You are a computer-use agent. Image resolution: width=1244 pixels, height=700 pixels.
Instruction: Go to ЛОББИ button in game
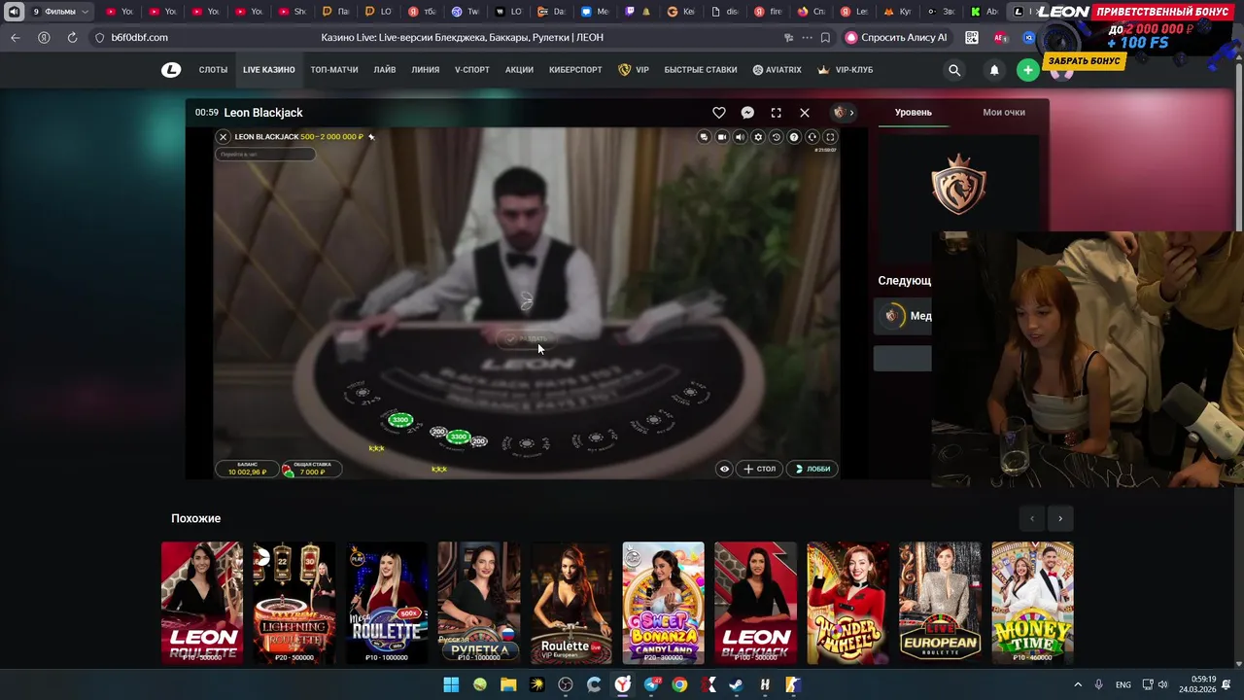[x=812, y=469]
